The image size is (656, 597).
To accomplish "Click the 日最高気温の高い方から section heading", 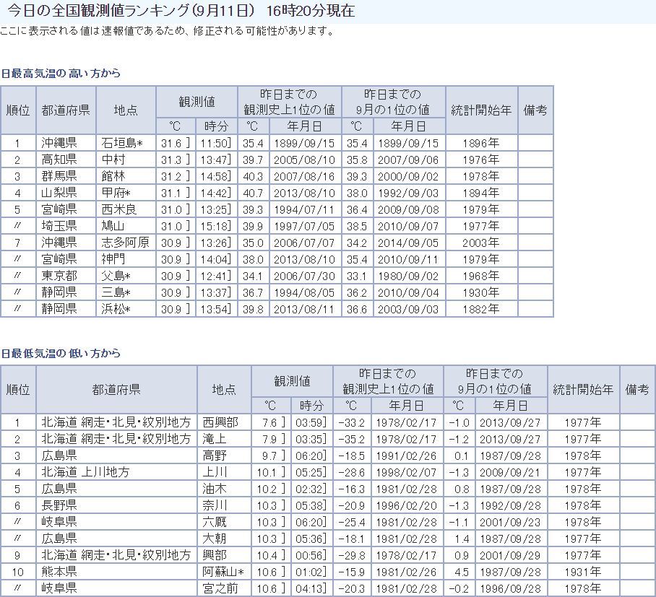I will [x=61, y=74].
